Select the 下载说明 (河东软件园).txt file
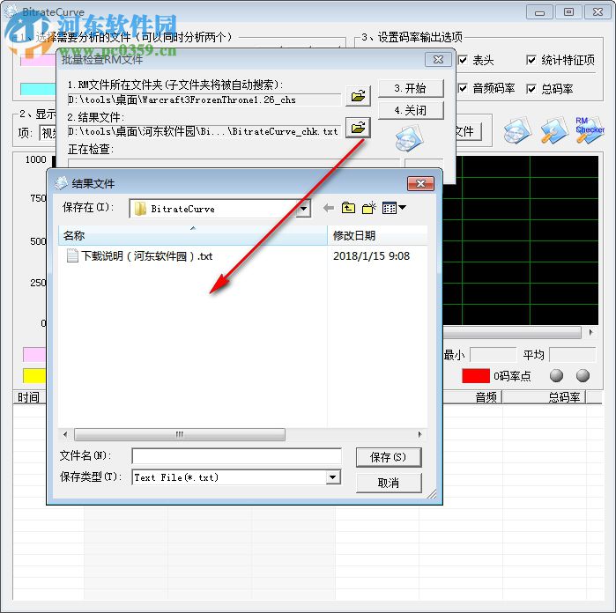Viewport: 616px width, 613px height. [x=147, y=256]
